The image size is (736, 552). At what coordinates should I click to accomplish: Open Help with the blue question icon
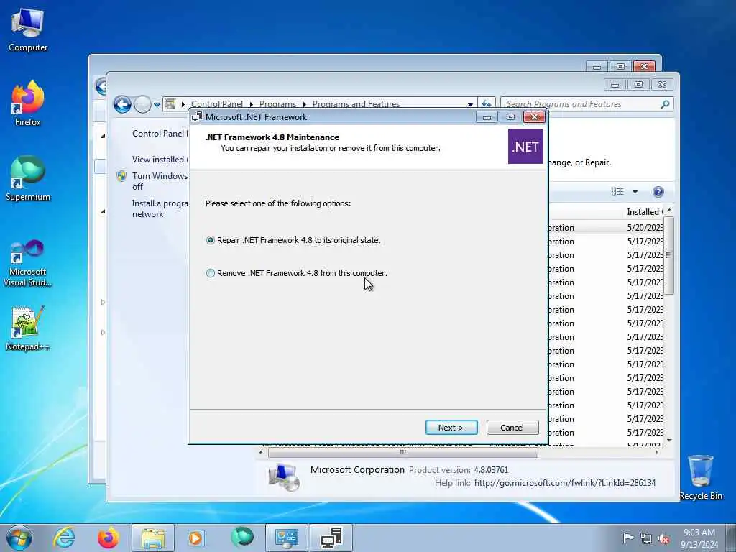coord(658,191)
